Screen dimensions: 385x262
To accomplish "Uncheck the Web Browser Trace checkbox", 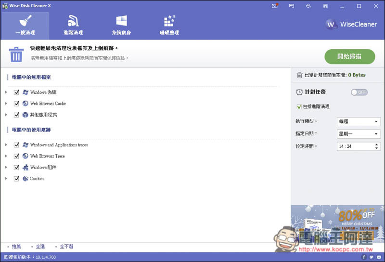I will click(x=16, y=156).
